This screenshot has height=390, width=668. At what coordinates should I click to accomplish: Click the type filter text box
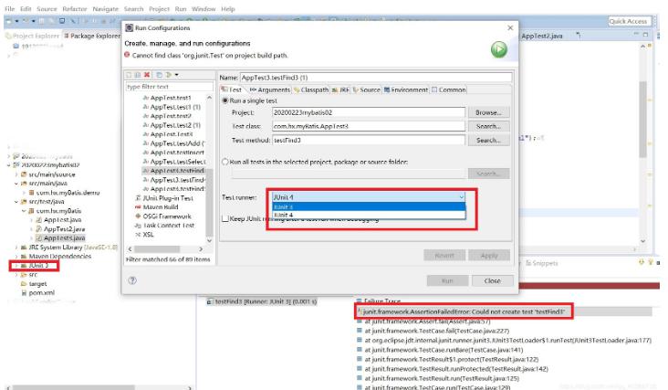coord(169,87)
